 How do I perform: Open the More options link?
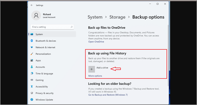(95, 76)
